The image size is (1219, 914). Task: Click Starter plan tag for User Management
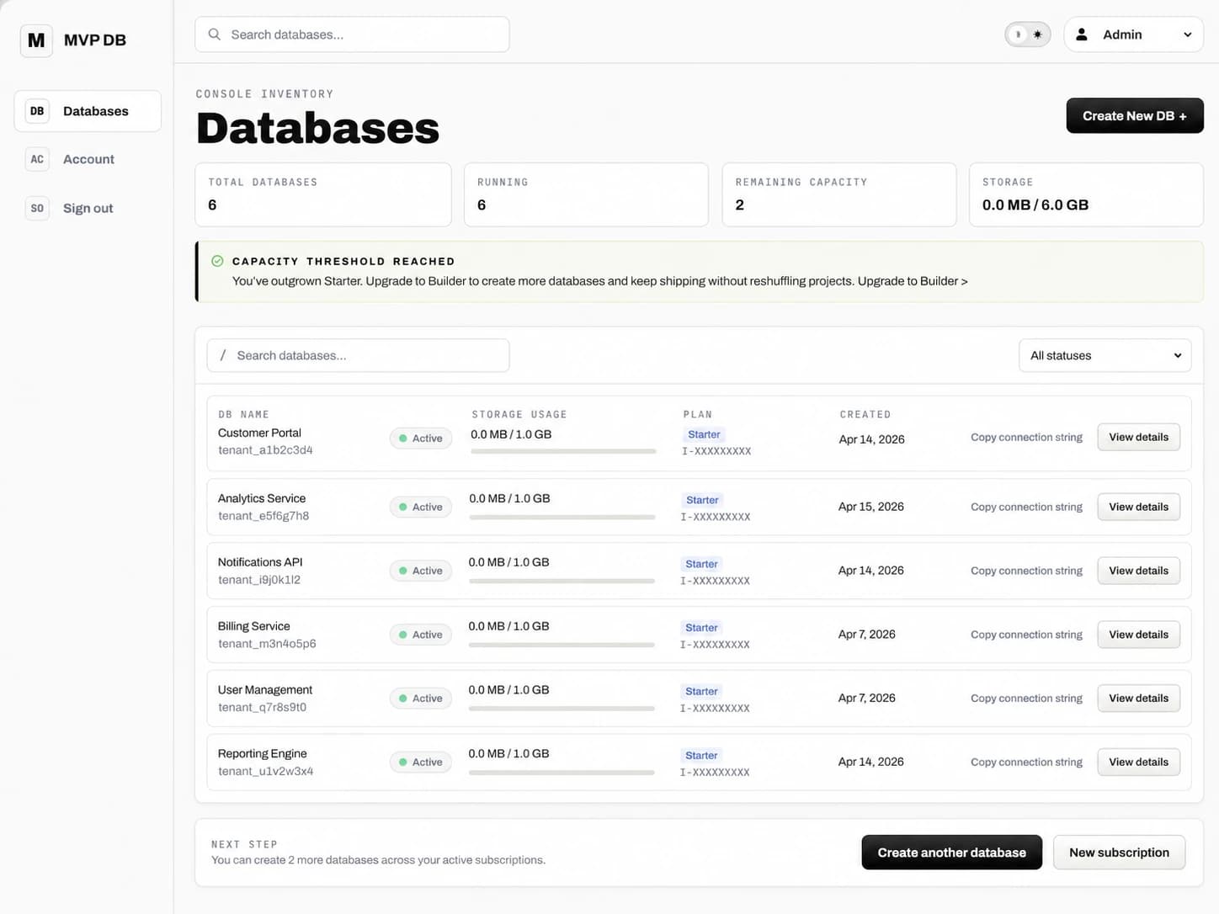[x=701, y=691]
